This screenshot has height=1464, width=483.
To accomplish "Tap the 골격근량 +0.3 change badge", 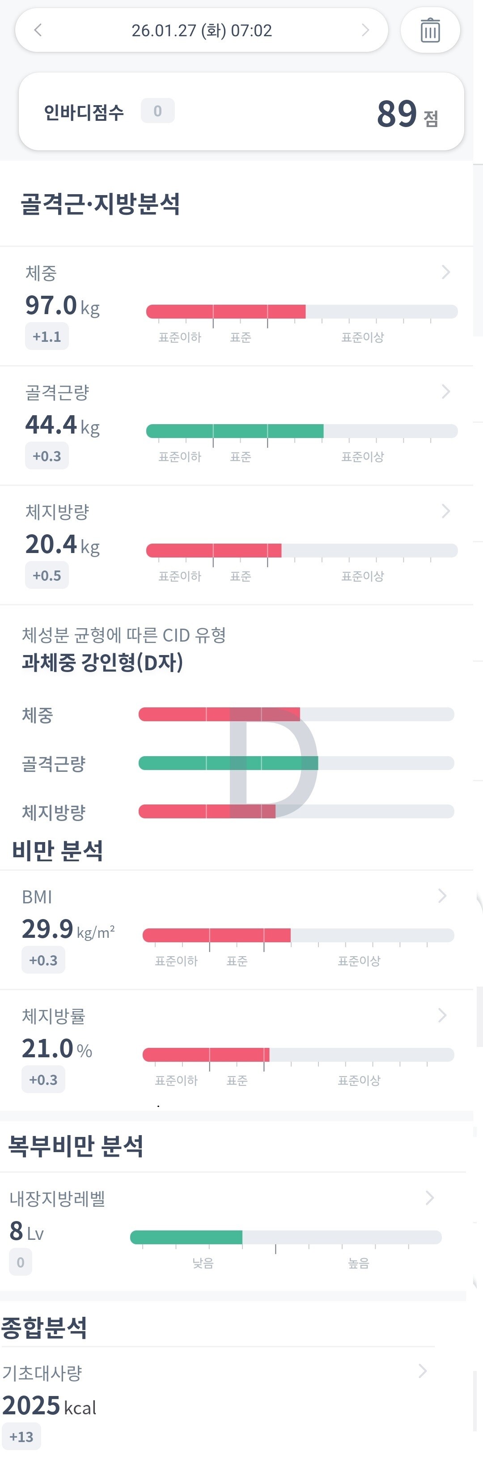I will (47, 456).
